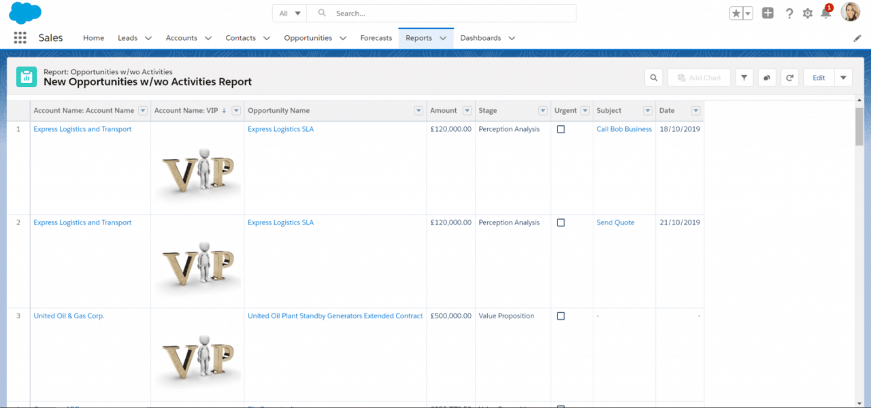The width and height of the screenshot is (871, 408).
Task: Open the Opportunity Name column dropdown
Action: click(x=417, y=110)
